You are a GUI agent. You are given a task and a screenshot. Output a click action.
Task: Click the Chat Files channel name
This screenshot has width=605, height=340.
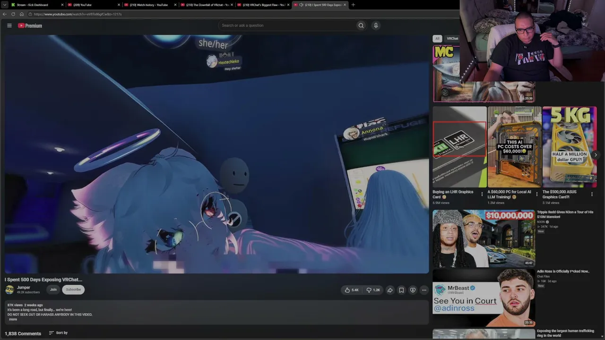(x=544, y=276)
